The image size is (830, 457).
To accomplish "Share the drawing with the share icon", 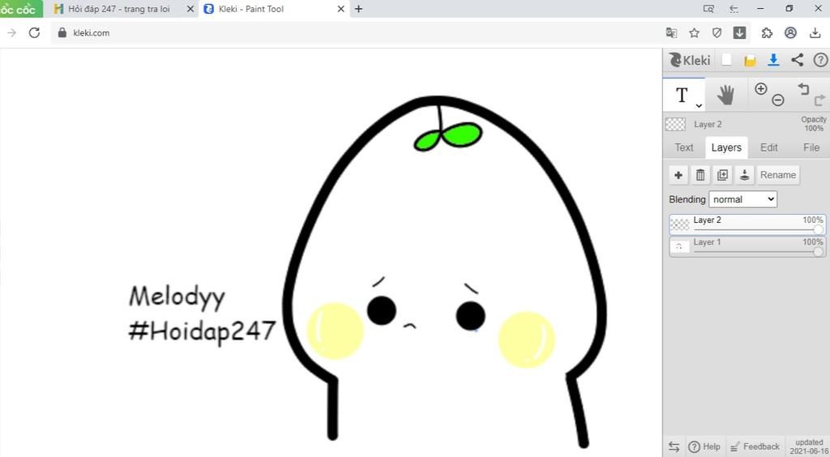I will [x=798, y=60].
